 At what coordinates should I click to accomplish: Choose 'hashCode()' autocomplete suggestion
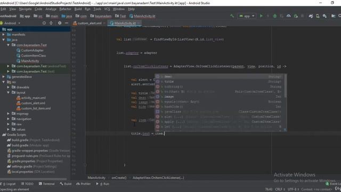(220, 107)
